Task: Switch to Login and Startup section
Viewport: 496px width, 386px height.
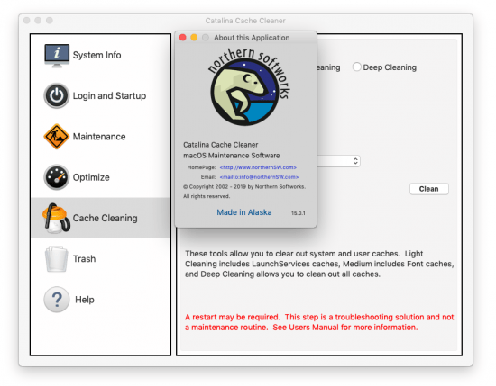Action: click(109, 95)
